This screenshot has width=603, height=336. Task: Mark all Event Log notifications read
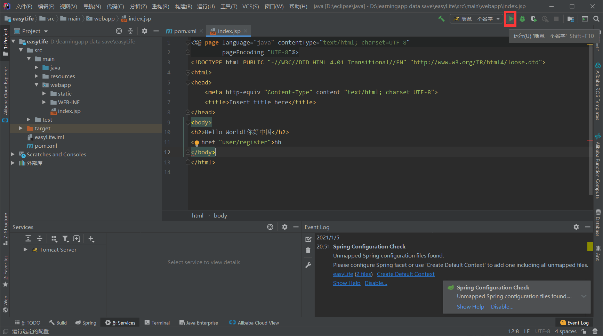(308, 239)
